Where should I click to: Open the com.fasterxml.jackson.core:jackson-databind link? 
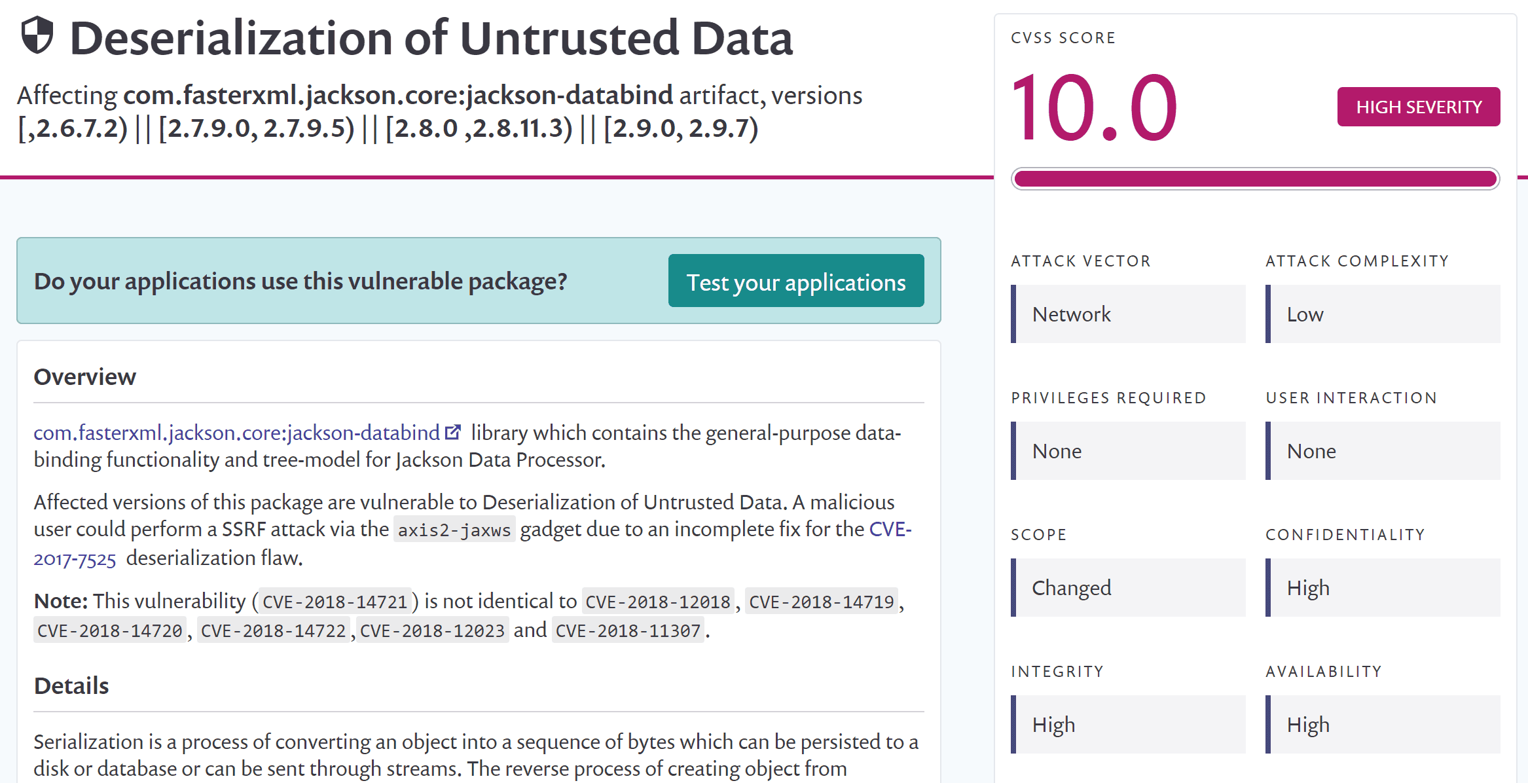[x=236, y=433]
